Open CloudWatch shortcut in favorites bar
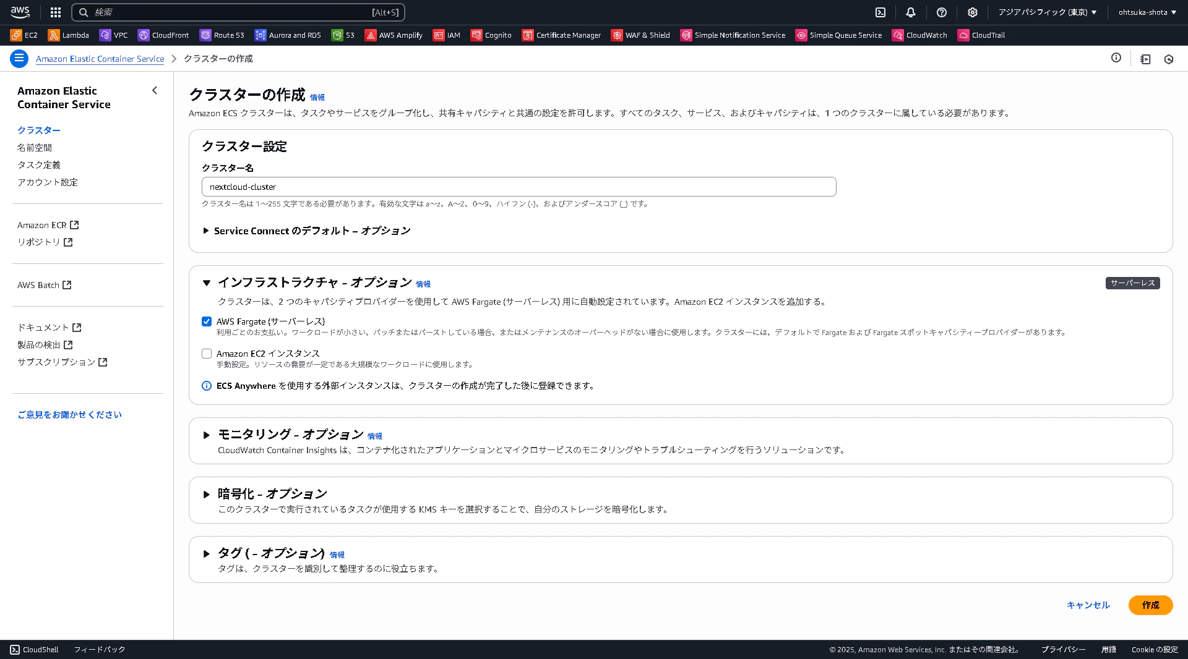The width and height of the screenshot is (1188, 659). 919,35
